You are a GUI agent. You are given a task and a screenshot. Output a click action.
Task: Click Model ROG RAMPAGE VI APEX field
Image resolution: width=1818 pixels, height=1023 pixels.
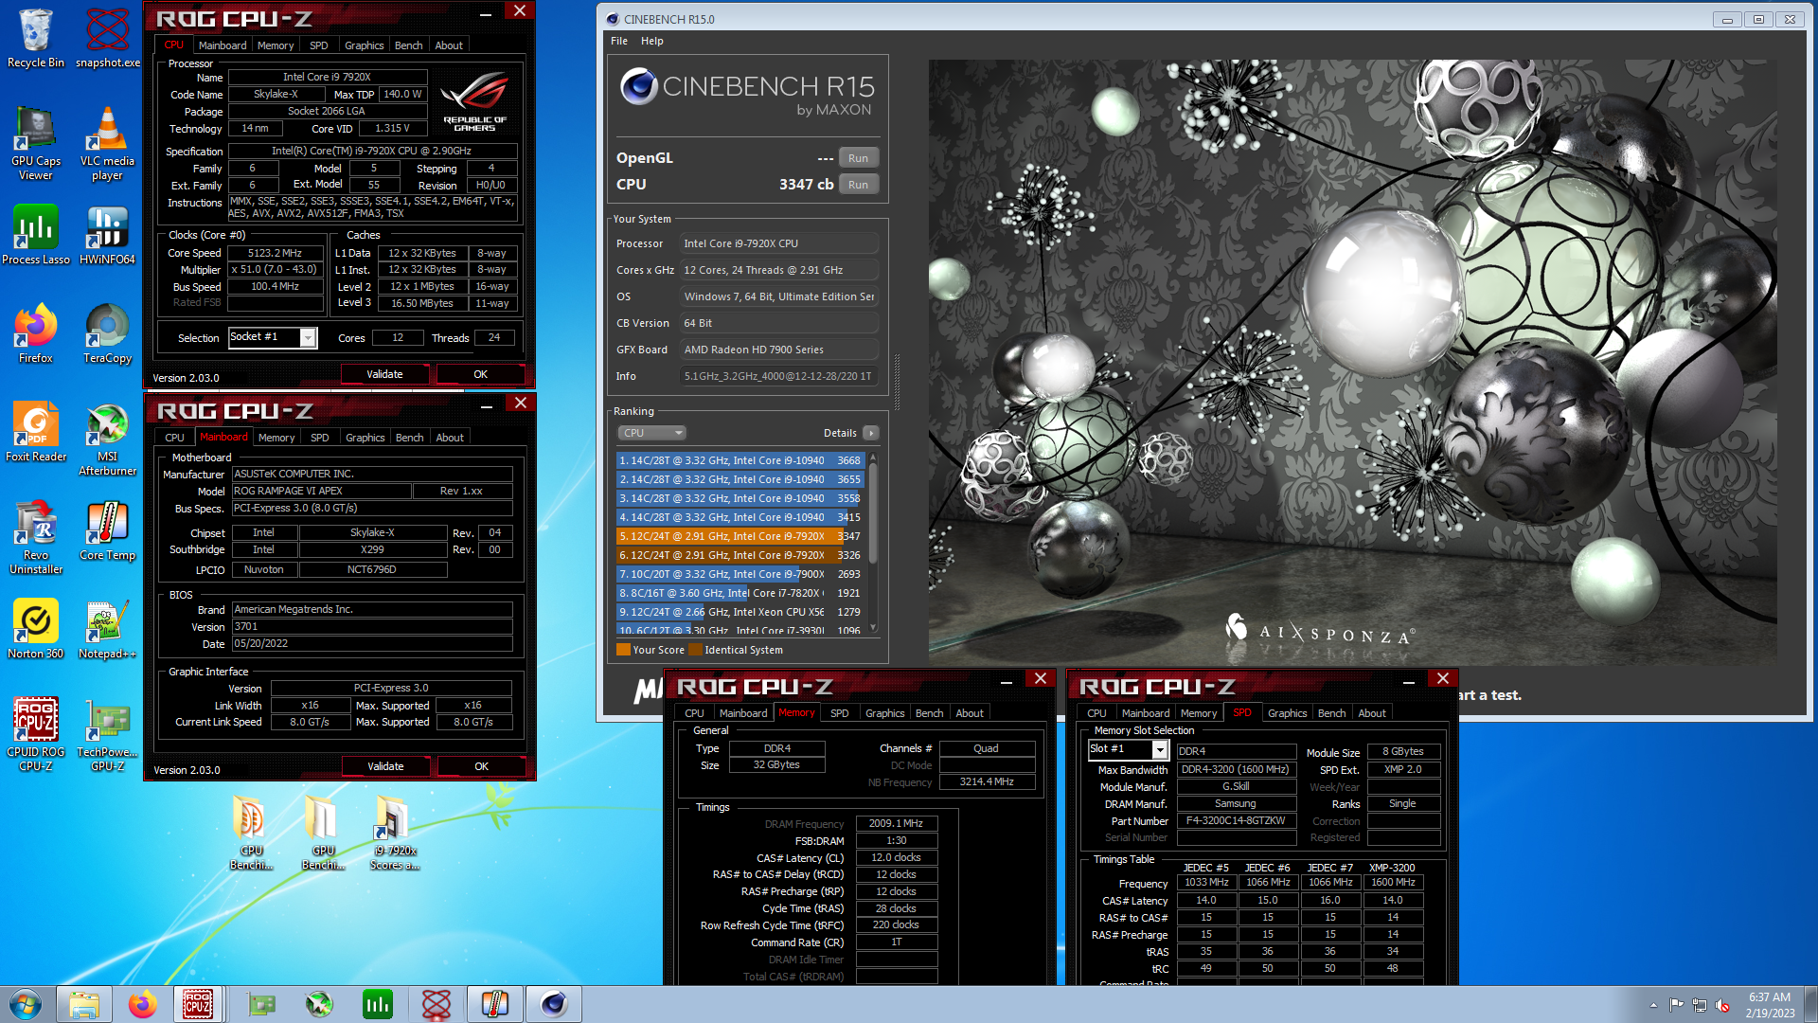(322, 491)
